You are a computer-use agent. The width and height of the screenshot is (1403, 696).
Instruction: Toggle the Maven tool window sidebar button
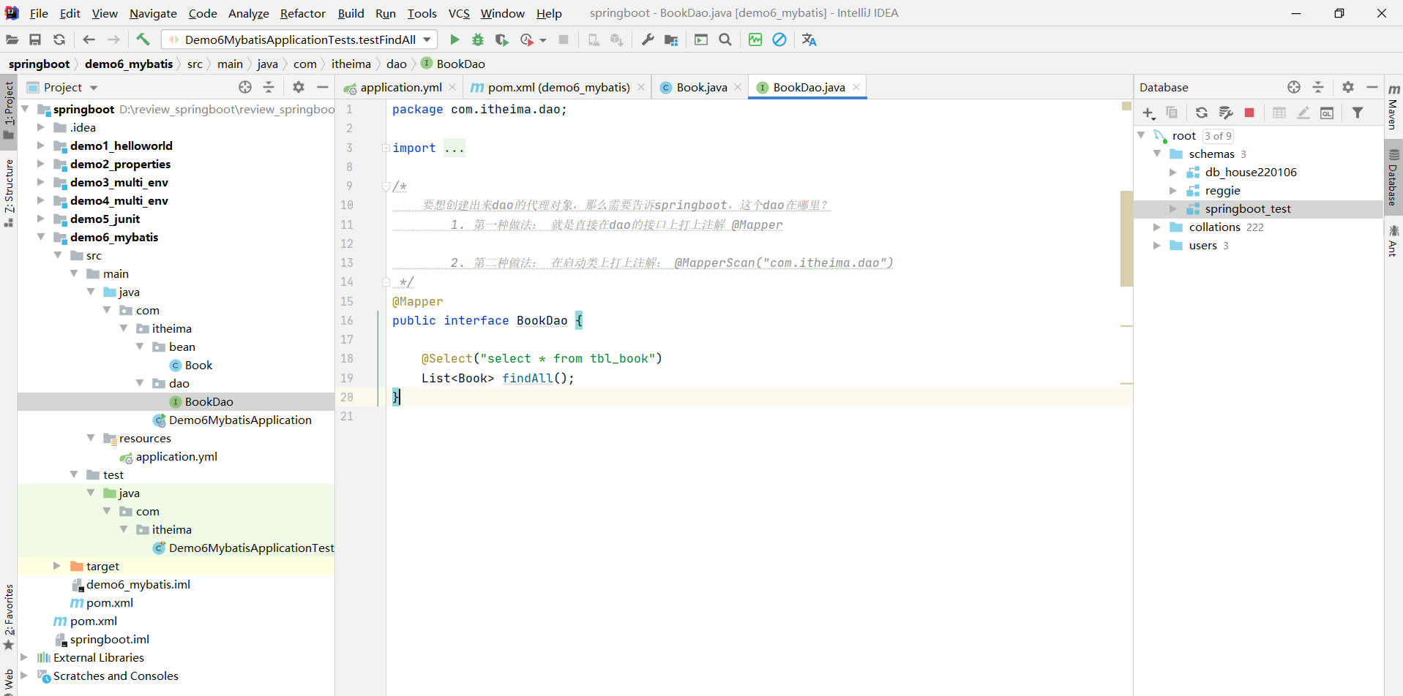coord(1393,107)
